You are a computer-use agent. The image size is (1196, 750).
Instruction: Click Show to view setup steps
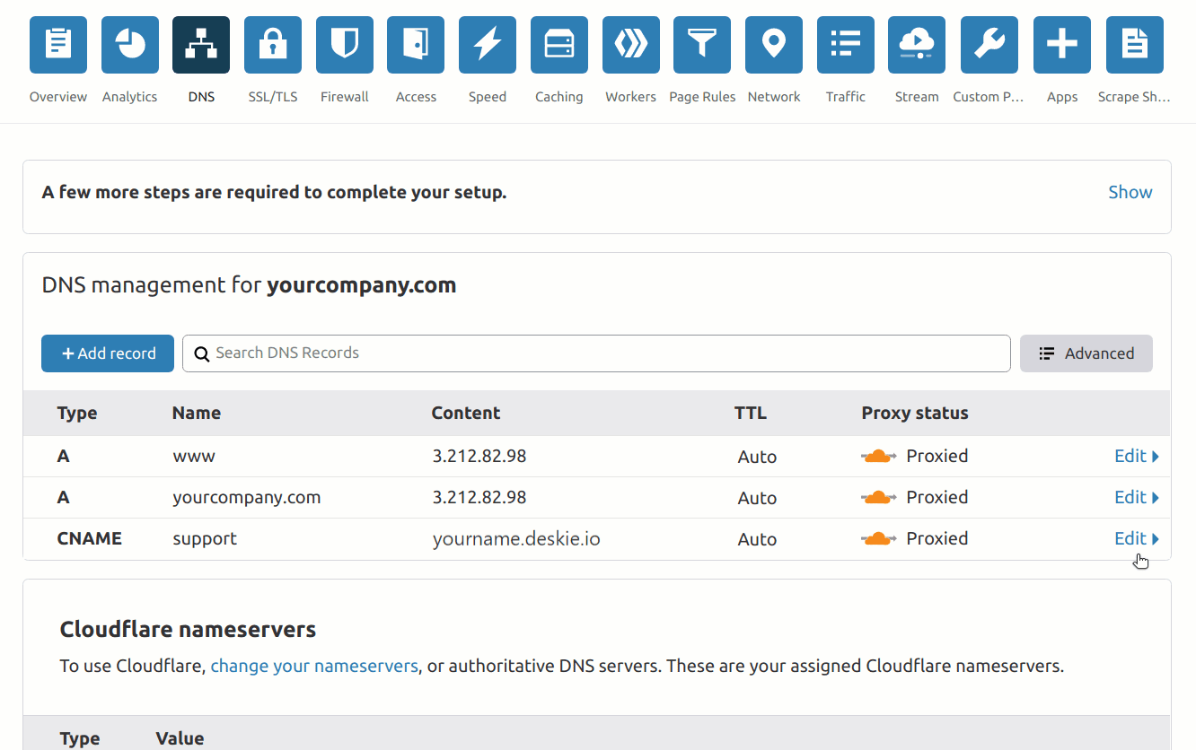click(1130, 192)
